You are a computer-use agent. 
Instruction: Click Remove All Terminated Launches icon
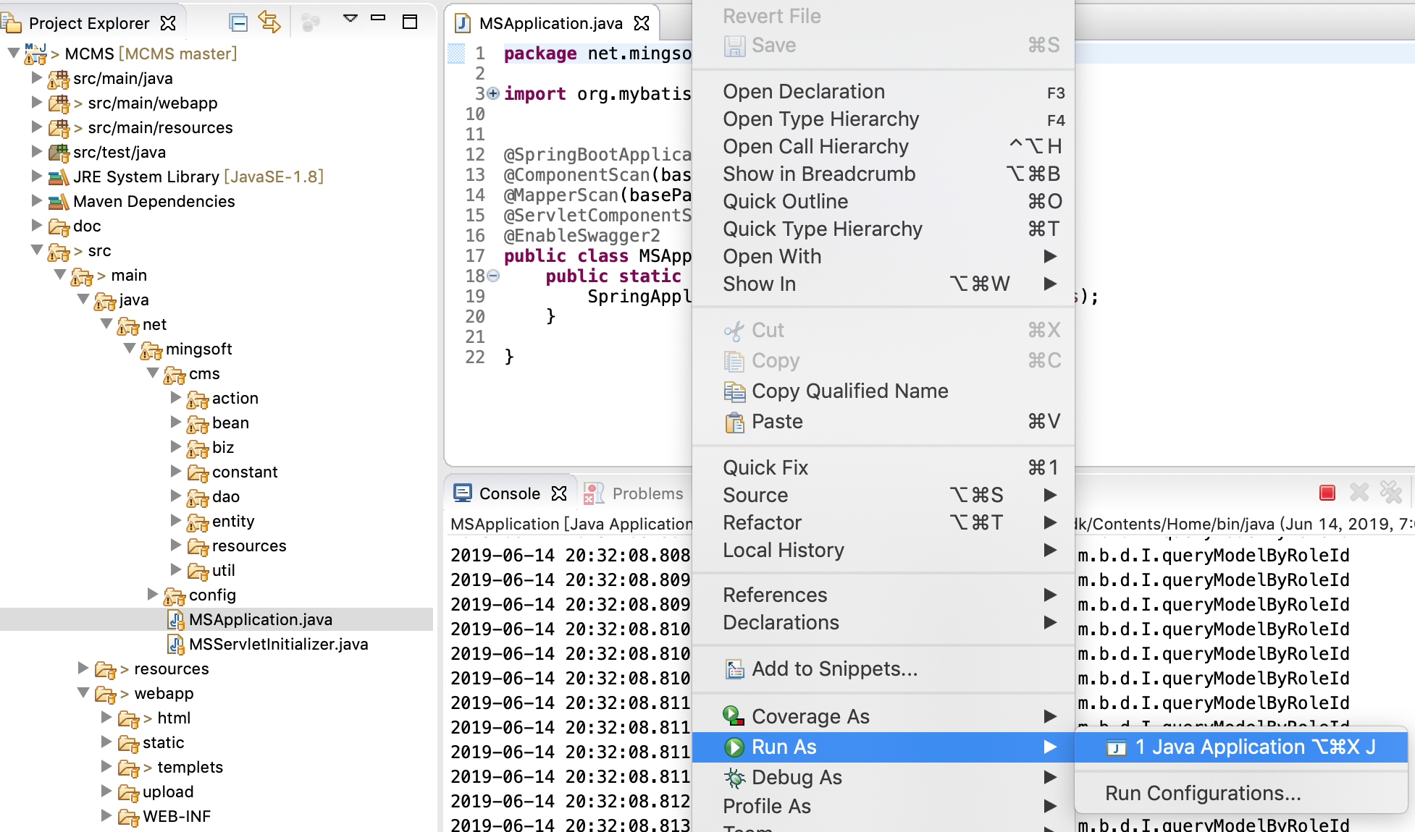click(x=1391, y=493)
